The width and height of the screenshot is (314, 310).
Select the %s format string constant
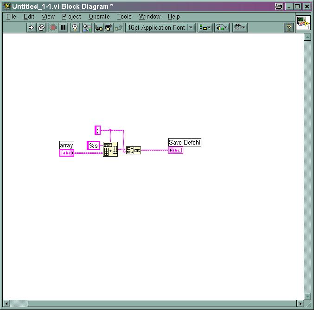[x=93, y=146]
